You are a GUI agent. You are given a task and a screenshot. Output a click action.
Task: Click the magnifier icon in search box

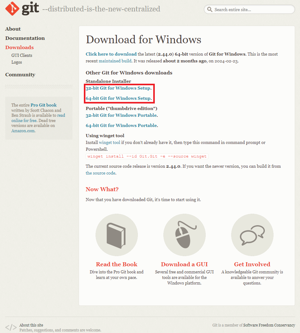click(210, 9)
